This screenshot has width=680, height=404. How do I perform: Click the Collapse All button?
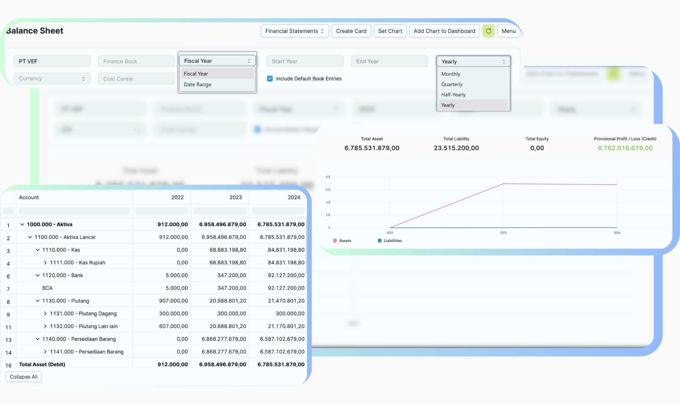pyautogui.click(x=24, y=377)
